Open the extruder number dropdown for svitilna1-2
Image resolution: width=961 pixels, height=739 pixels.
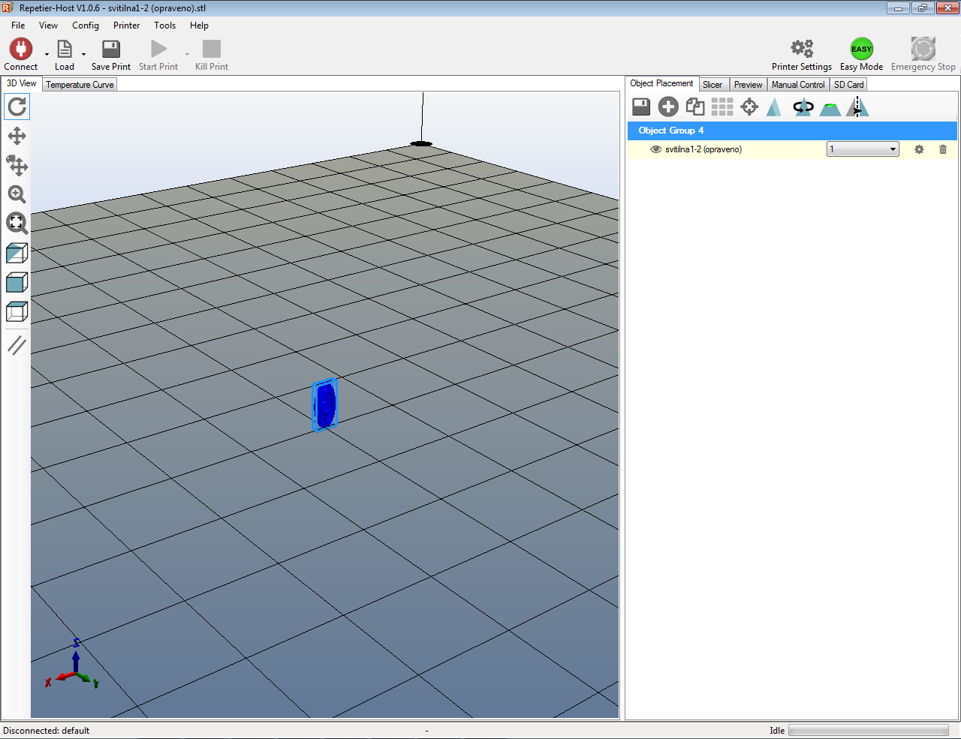pos(863,149)
